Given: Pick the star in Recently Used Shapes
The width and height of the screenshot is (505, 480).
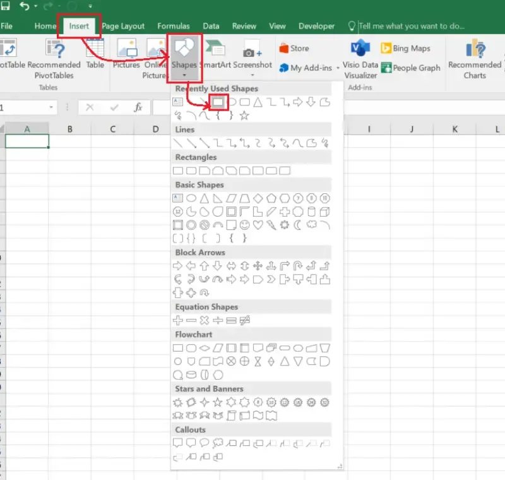Looking at the screenshot, I should pyautogui.click(x=244, y=116).
